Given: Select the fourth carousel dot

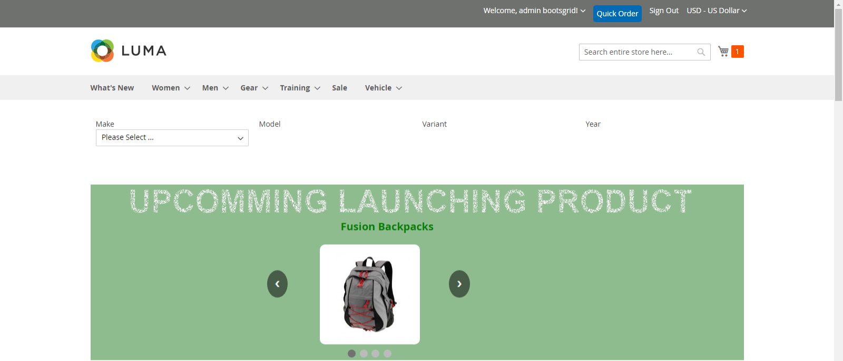Looking at the screenshot, I should 388,354.
